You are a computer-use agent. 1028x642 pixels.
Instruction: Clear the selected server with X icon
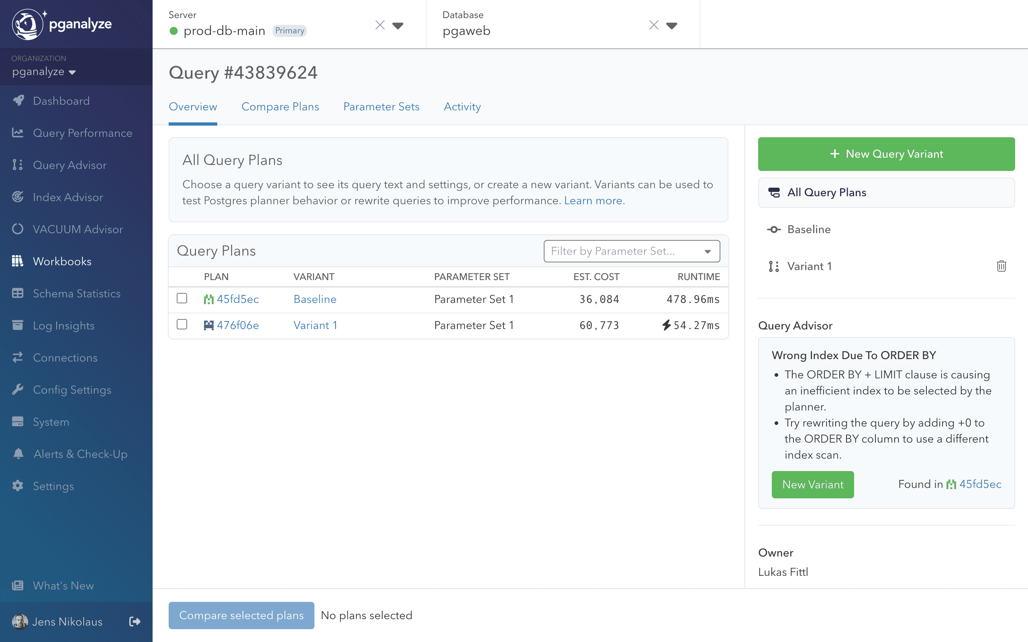tap(380, 25)
